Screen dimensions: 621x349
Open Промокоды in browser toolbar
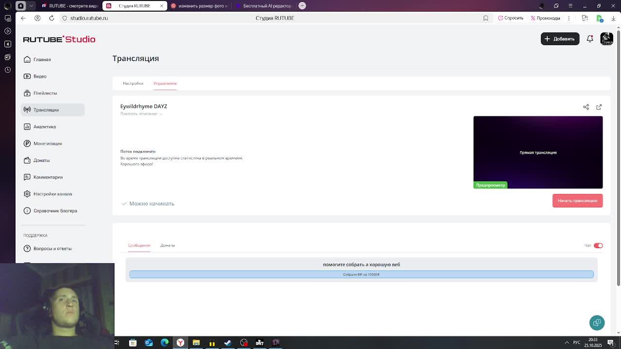(545, 18)
